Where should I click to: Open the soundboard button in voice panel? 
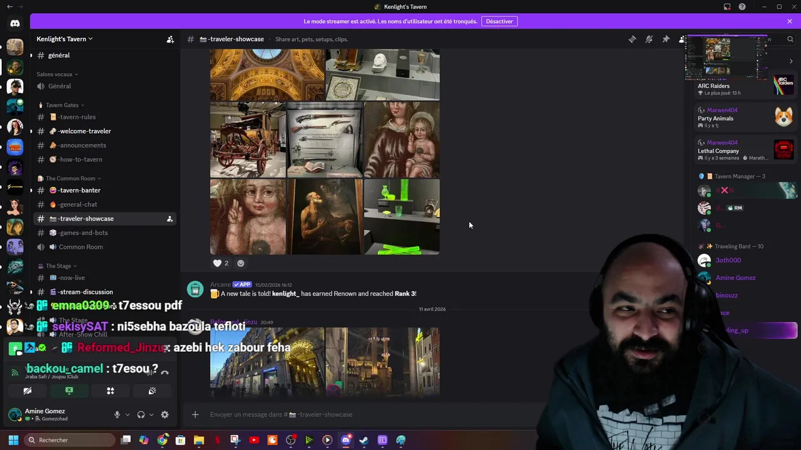(152, 391)
